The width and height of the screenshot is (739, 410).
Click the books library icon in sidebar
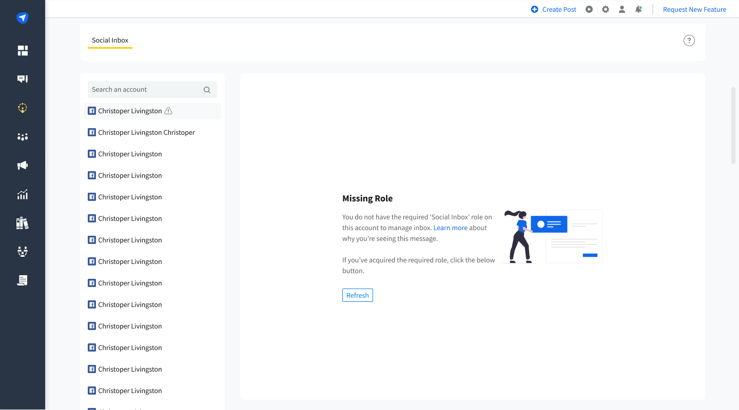(x=23, y=223)
